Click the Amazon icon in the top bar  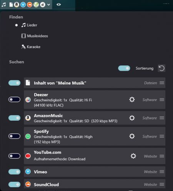click(x=17, y=5)
